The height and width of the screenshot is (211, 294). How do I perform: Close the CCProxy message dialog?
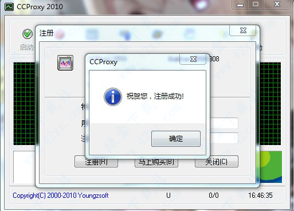(193, 59)
